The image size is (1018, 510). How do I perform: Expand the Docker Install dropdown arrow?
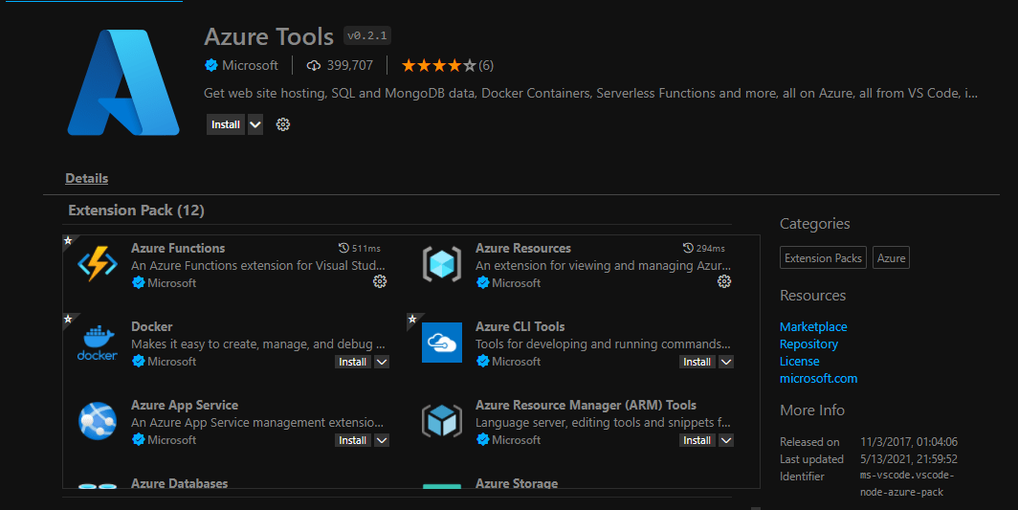[382, 362]
